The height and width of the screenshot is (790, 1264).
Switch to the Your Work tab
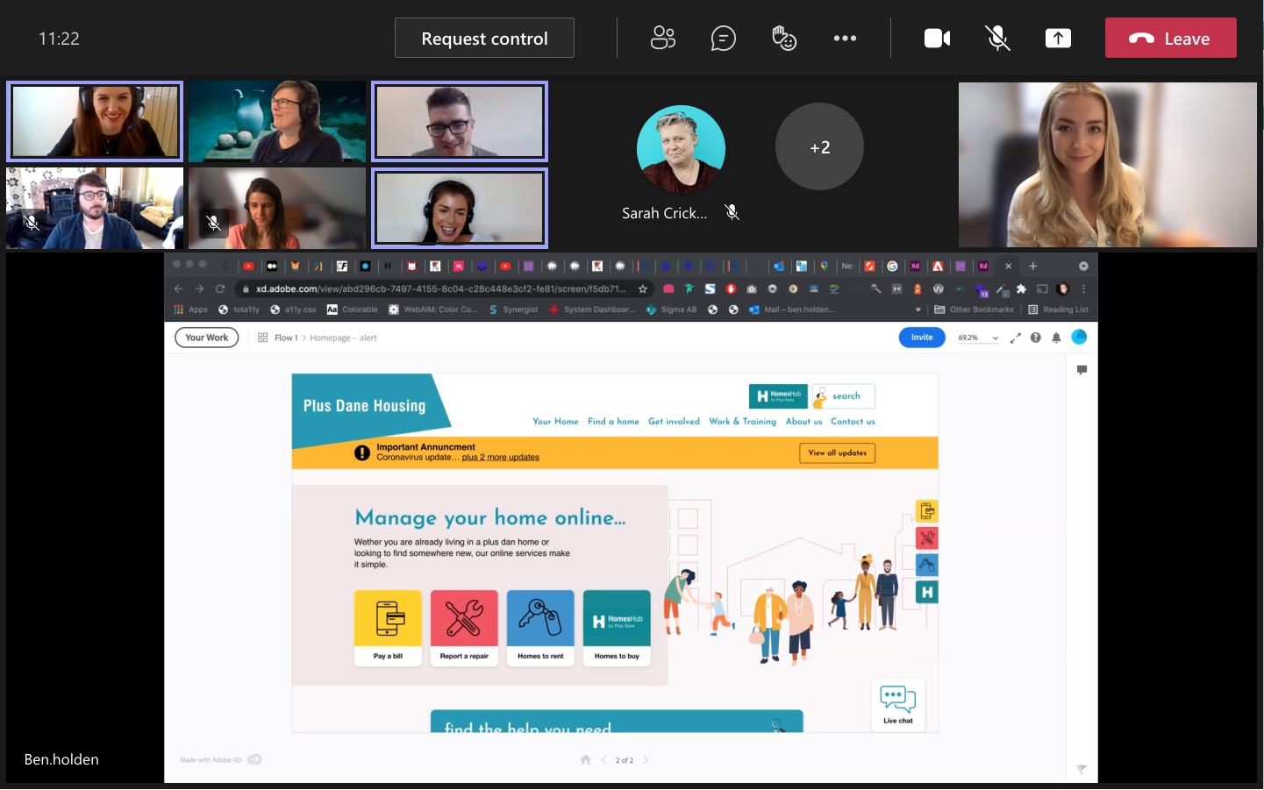tap(206, 337)
